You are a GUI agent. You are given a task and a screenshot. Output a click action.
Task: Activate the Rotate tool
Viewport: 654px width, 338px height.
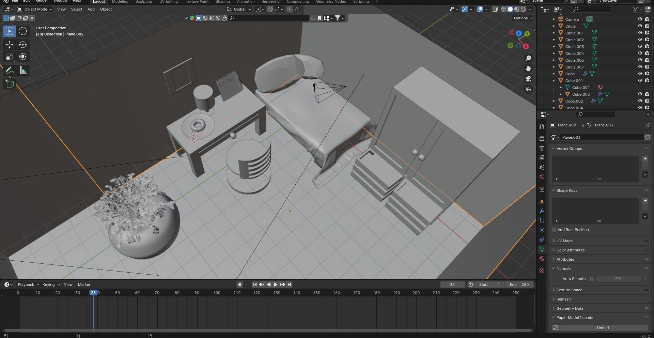point(23,45)
